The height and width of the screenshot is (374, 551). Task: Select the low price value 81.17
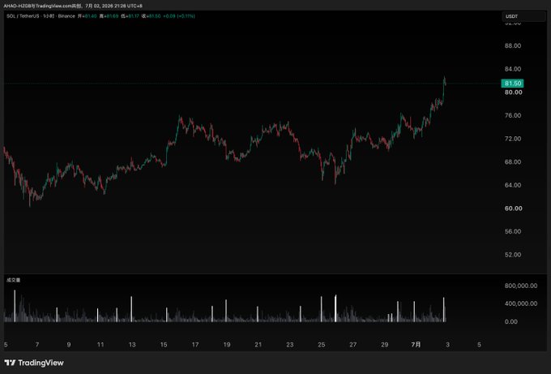133,16
